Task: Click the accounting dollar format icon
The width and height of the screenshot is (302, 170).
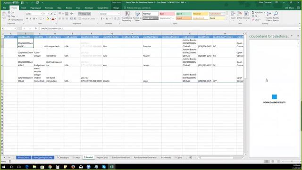Action: pyautogui.click(x=101, y=19)
